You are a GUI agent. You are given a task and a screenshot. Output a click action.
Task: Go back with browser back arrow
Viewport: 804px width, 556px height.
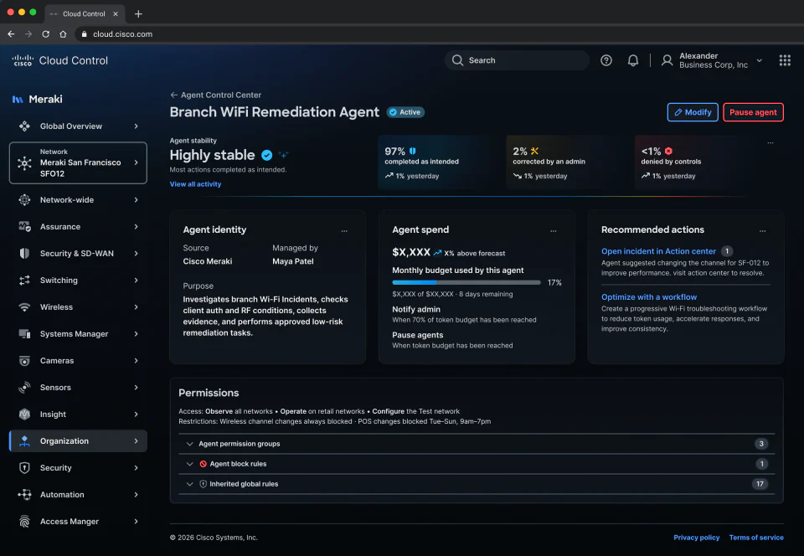[x=11, y=33]
